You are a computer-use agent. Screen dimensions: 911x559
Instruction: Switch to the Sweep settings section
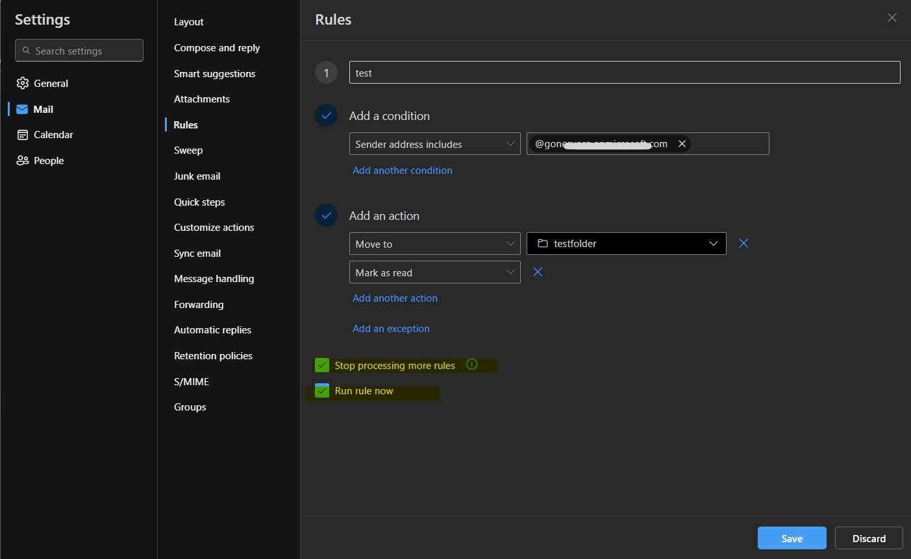tap(188, 150)
